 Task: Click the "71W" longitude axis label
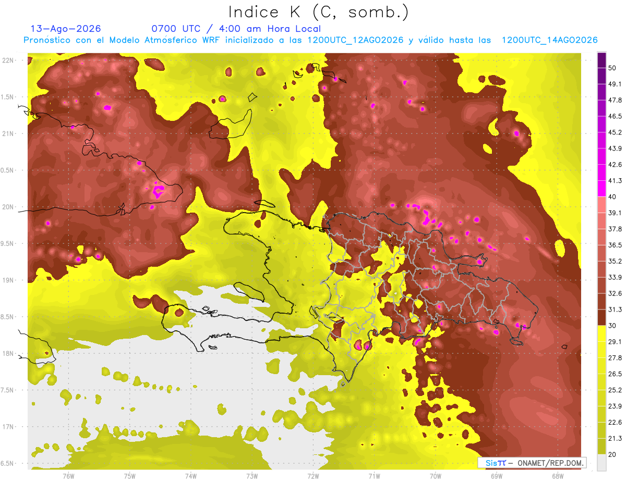pyautogui.click(x=374, y=476)
